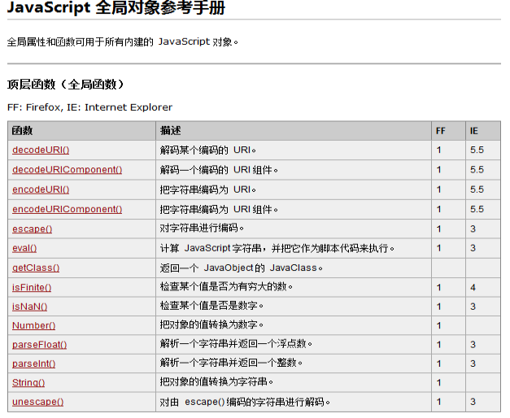
Task: Click the description 检查某个值是否是数字。
Action: click(x=211, y=306)
